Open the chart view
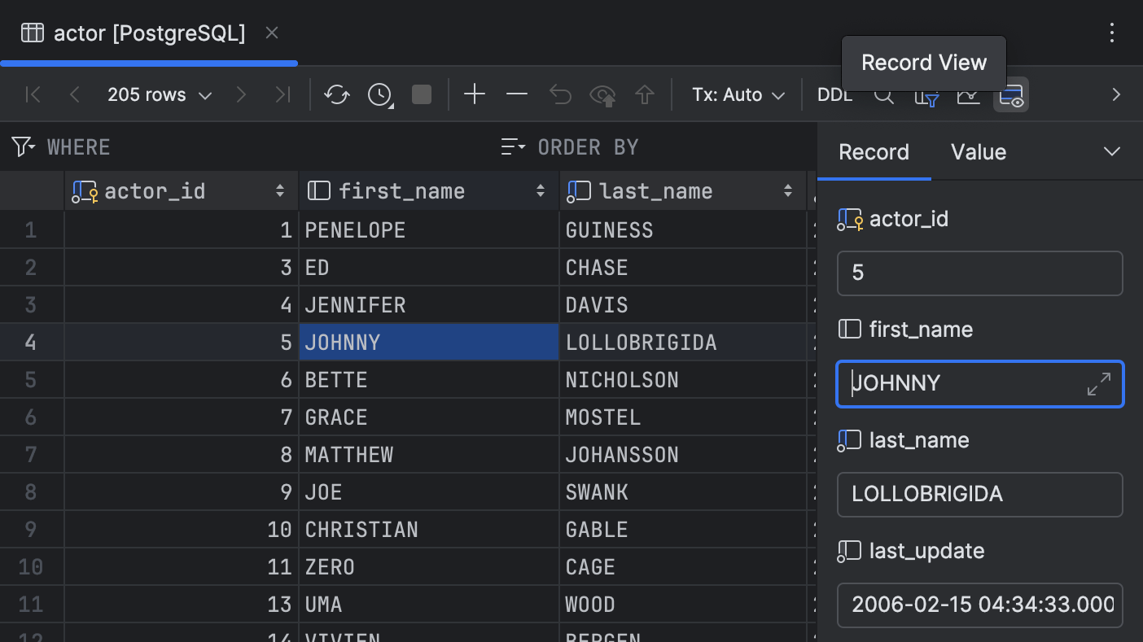Screen dimensions: 1143x642 point(969,94)
